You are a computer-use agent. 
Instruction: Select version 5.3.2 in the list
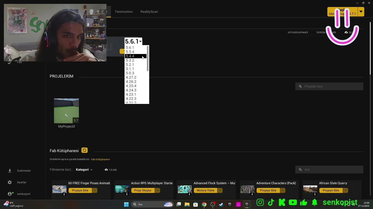tap(136, 60)
